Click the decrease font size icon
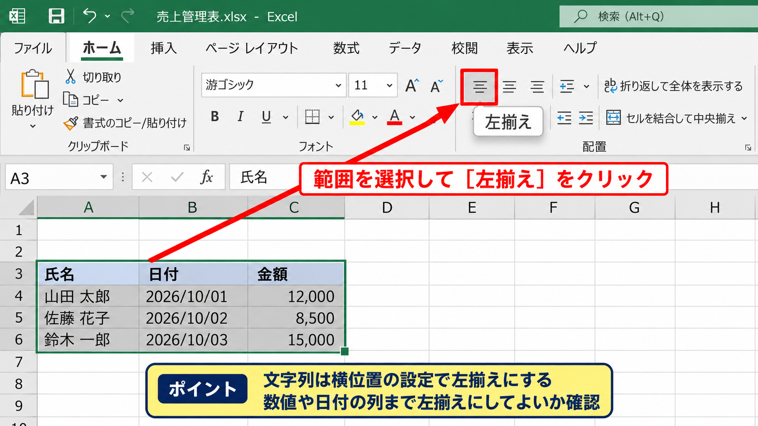 [437, 86]
